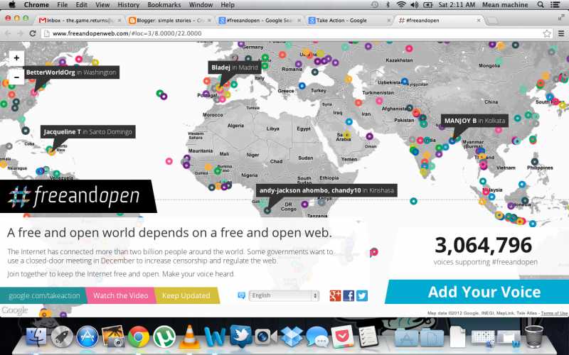569x355 pixels.
Task: Open the Window menu
Action: click(201, 5)
